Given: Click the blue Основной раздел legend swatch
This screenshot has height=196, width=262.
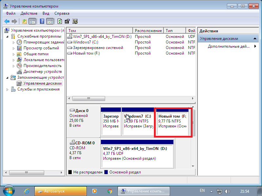Looking at the screenshot, I should pyautogui.click(x=106, y=172).
